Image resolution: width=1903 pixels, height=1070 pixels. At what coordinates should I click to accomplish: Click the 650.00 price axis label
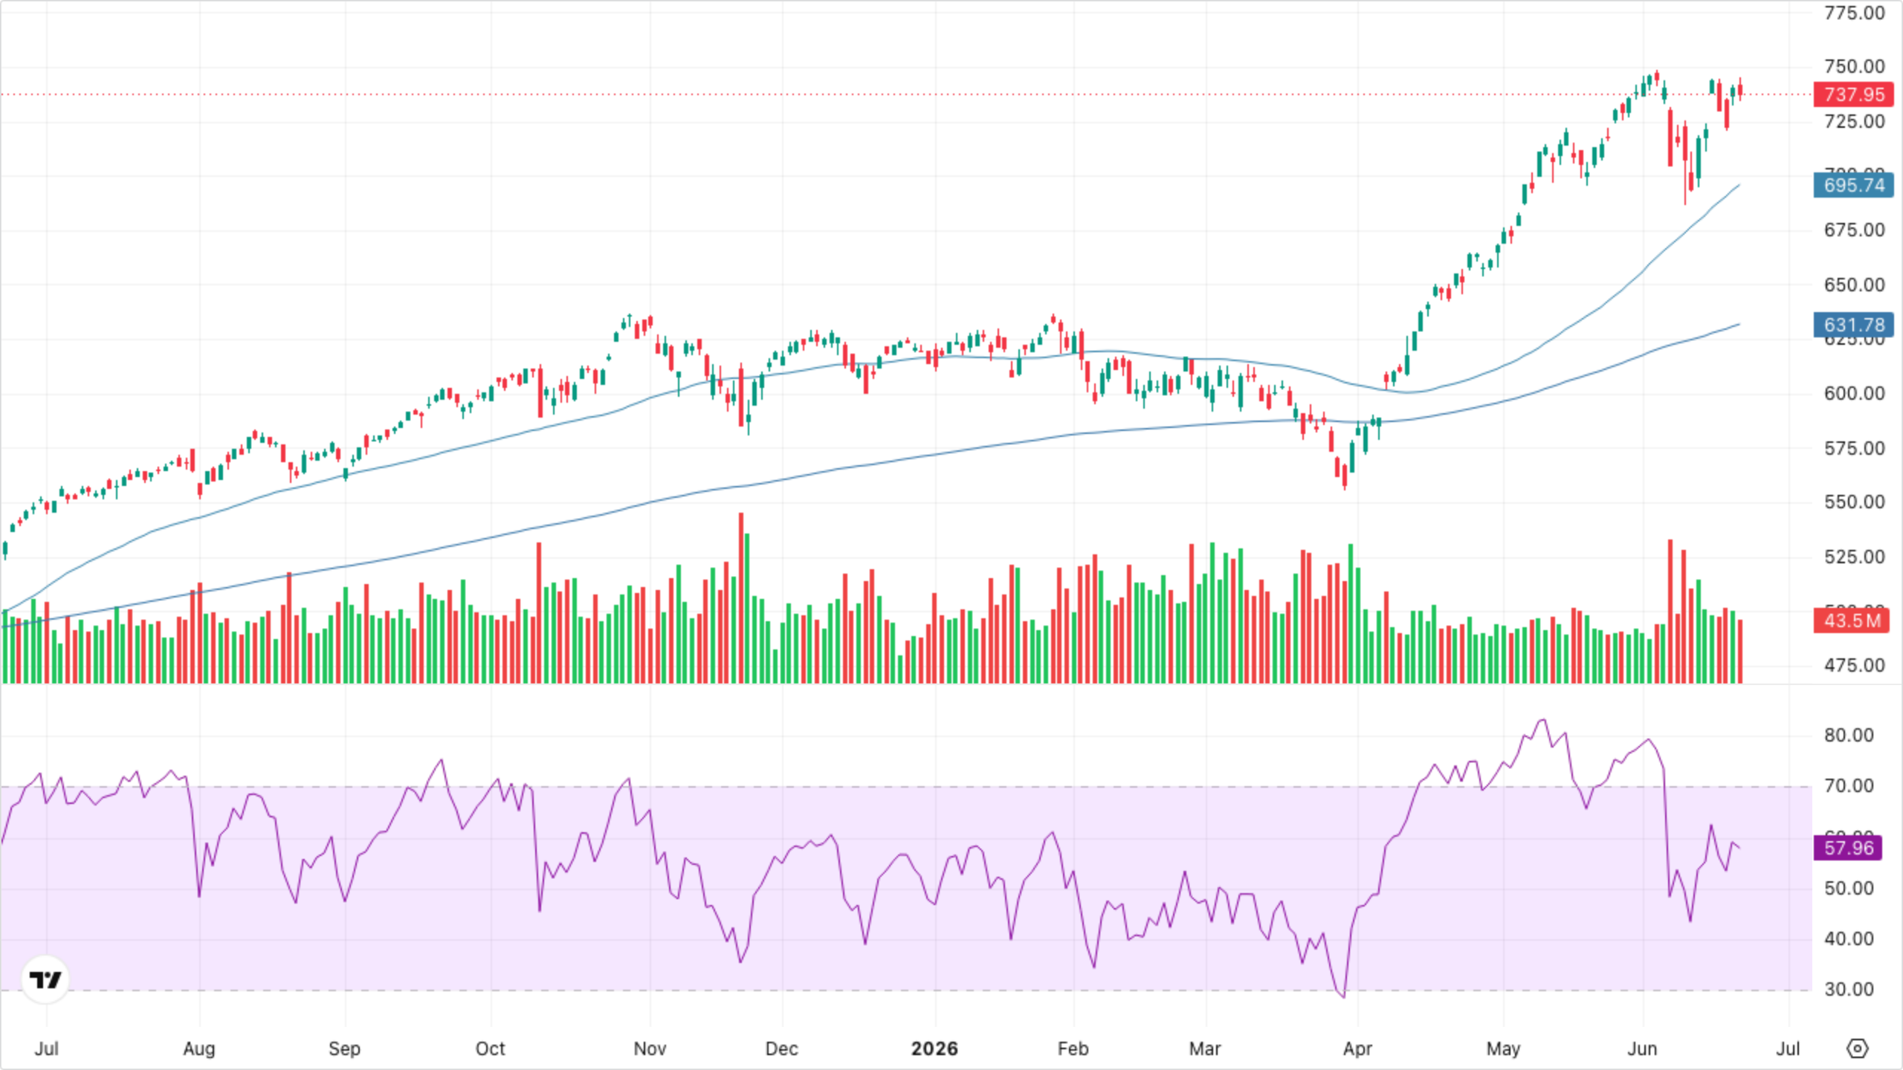pyautogui.click(x=1854, y=285)
